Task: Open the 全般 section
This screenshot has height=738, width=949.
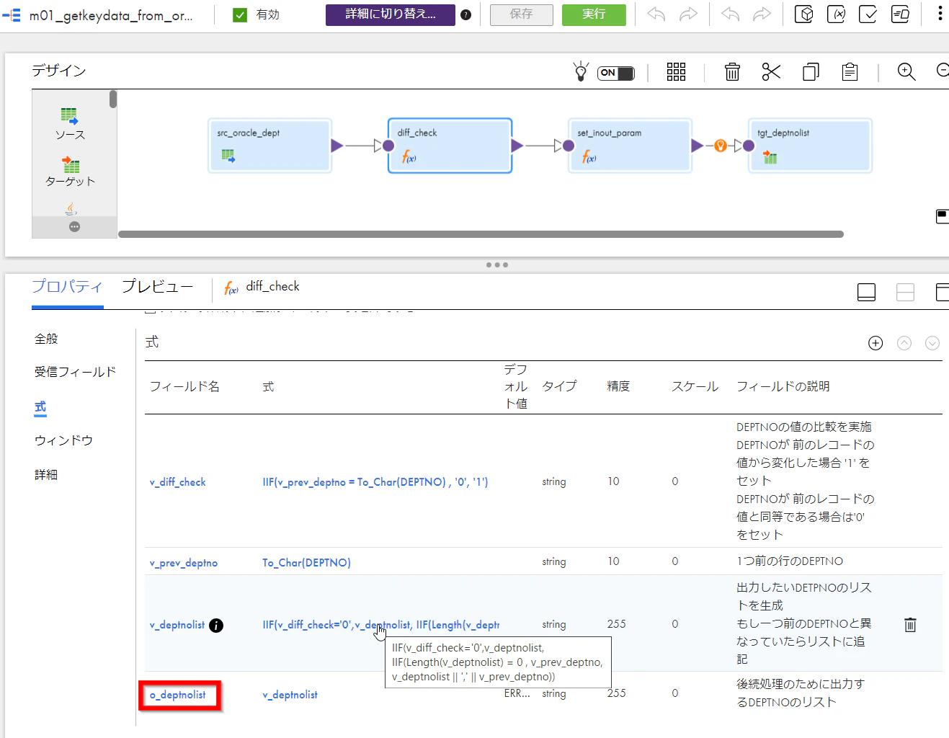Action: pos(46,339)
